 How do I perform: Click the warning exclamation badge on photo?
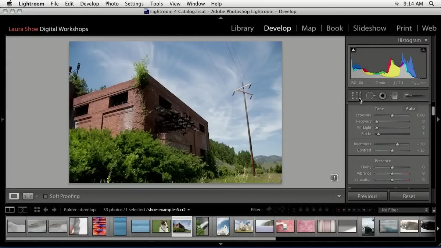pos(334,178)
